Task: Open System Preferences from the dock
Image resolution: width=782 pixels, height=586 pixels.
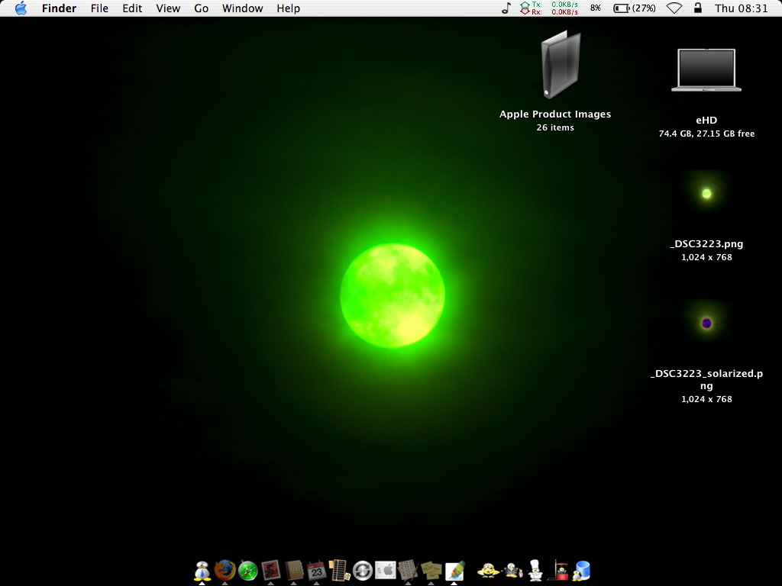Action: click(x=385, y=570)
